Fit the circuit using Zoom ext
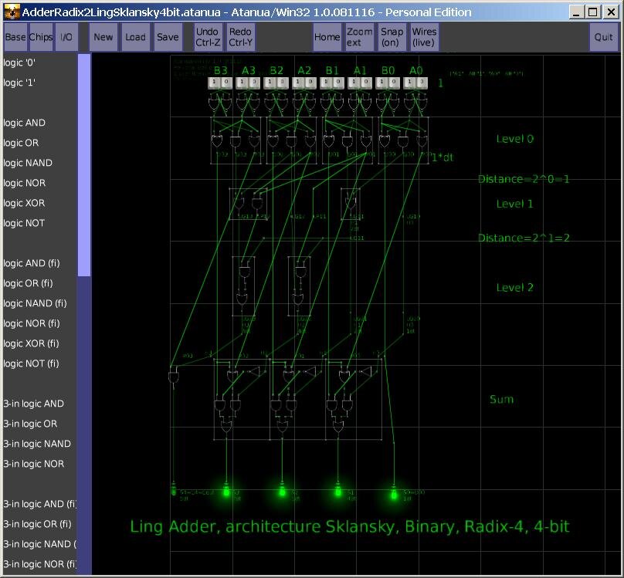This screenshot has width=624, height=578. tap(359, 37)
